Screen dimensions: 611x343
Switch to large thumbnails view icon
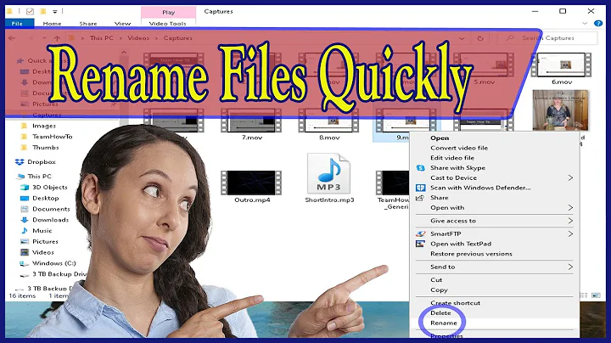coord(596,295)
